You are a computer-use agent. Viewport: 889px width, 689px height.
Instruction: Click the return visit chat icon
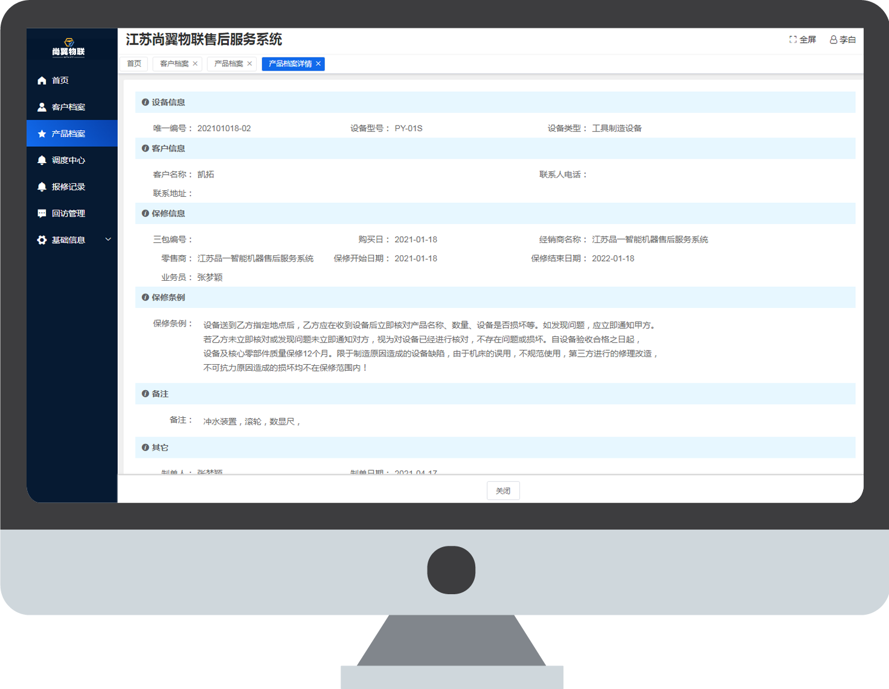click(42, 213)
